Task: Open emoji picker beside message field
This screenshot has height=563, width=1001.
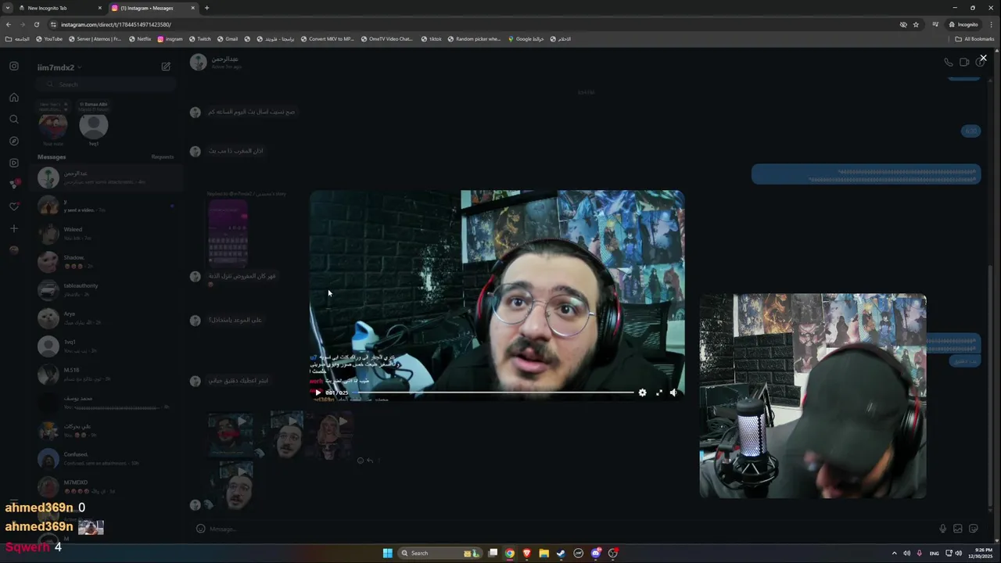Action: click(200, 529)
